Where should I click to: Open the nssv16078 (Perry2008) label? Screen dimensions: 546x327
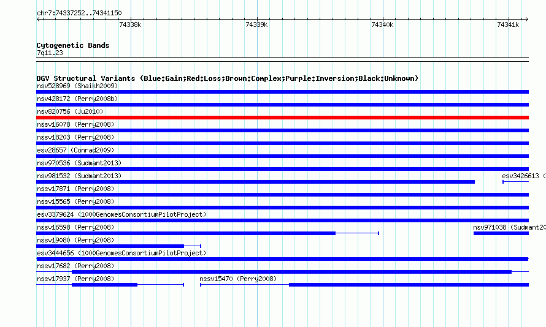coord(75,124)
